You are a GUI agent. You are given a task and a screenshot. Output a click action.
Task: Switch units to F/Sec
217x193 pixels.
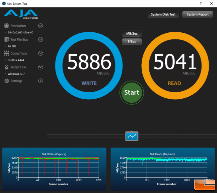point(132,42)
